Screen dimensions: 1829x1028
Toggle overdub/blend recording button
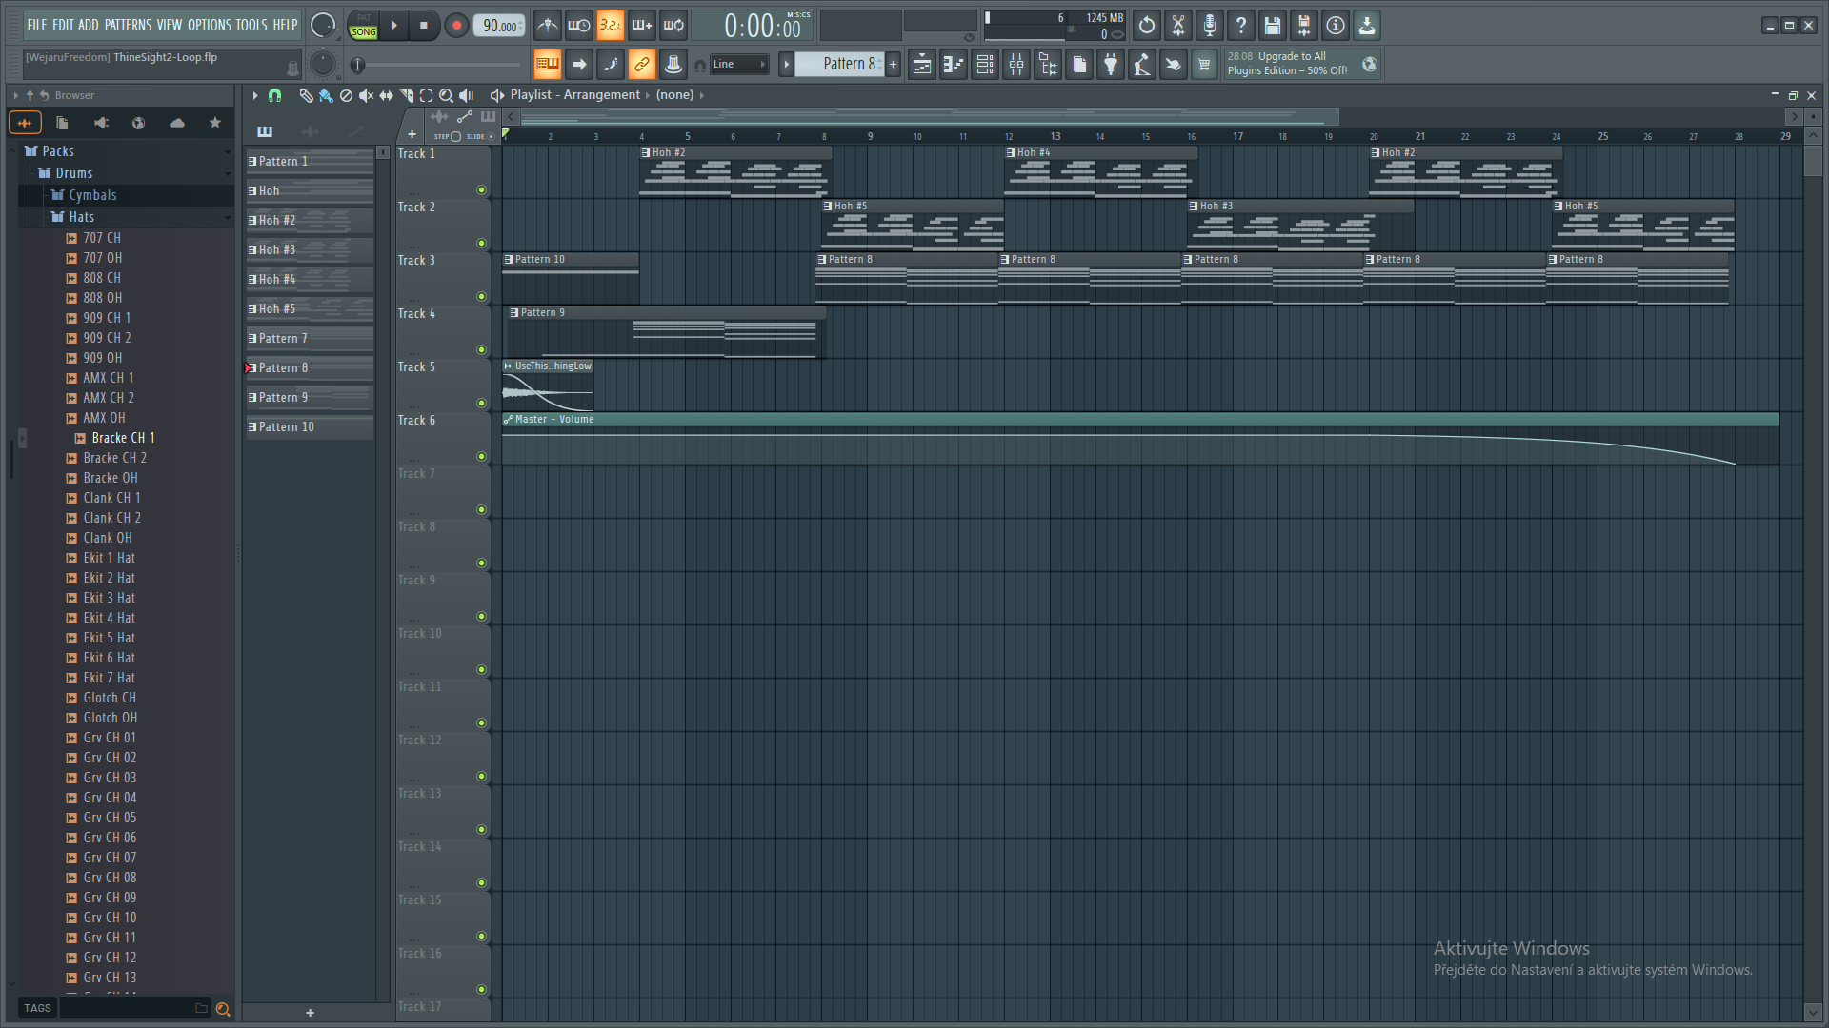(641, 26)
